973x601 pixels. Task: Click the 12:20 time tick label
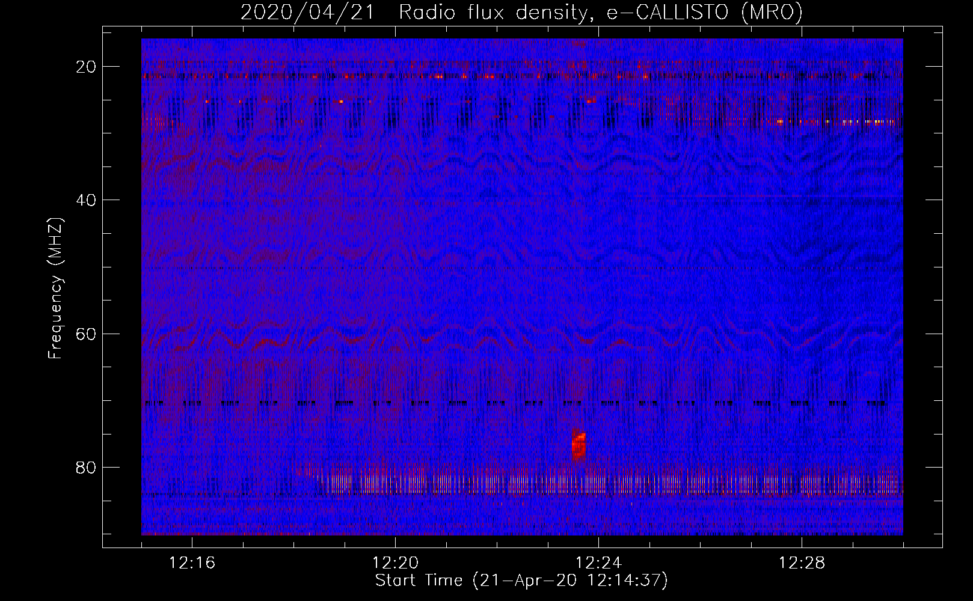(395, 563)
